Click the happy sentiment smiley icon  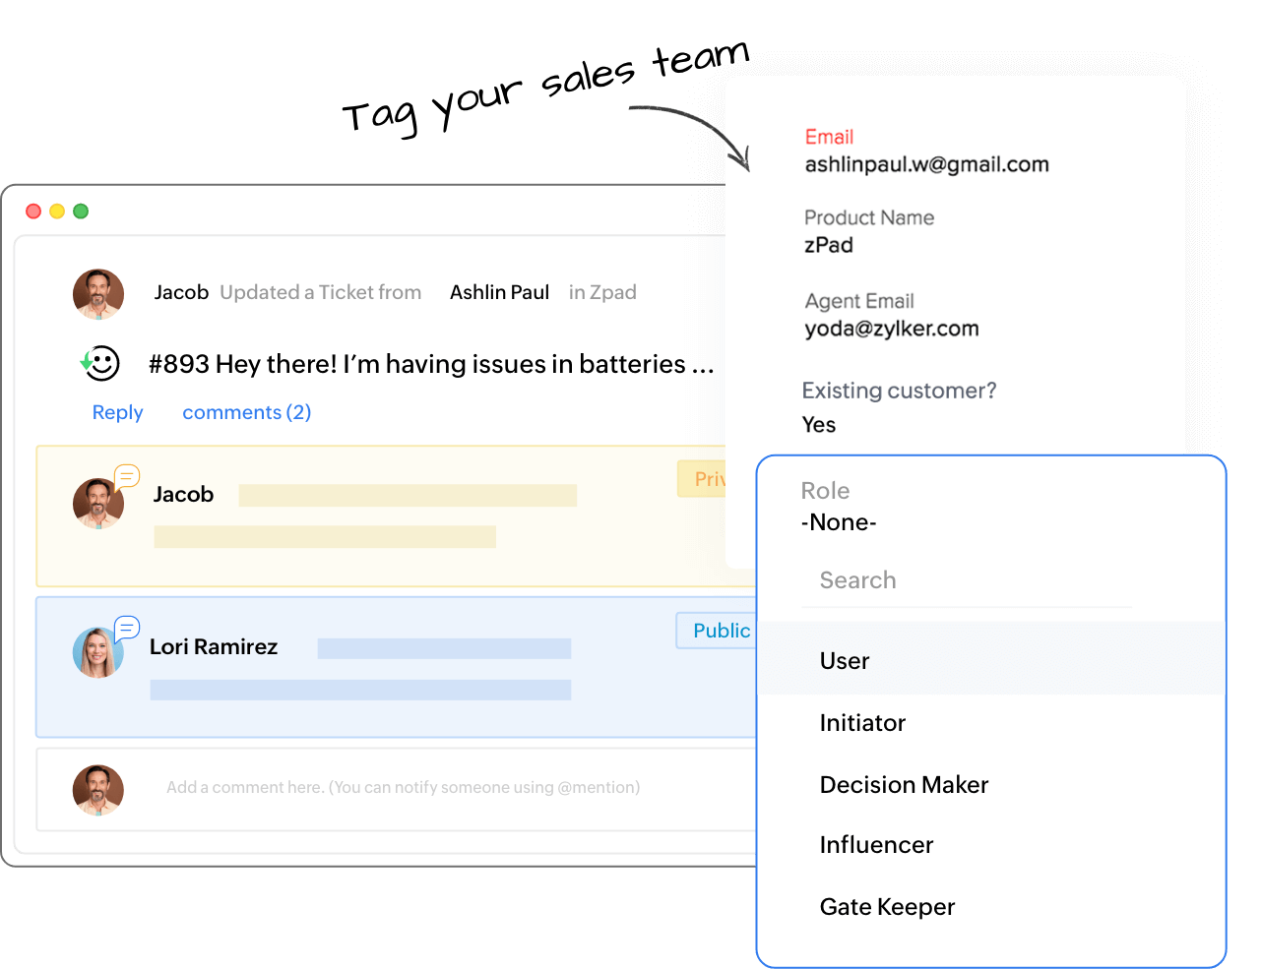[101, 364]
